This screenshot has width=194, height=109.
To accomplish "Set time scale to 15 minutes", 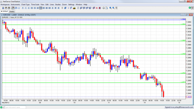I will pyautogui.click(x=35, y=8).
